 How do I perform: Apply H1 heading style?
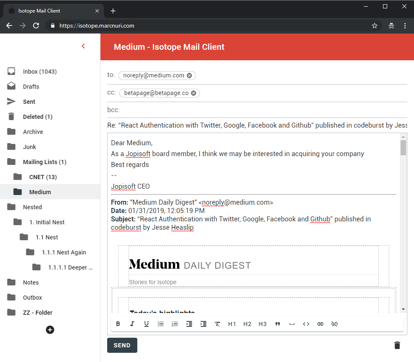point(232,324)
